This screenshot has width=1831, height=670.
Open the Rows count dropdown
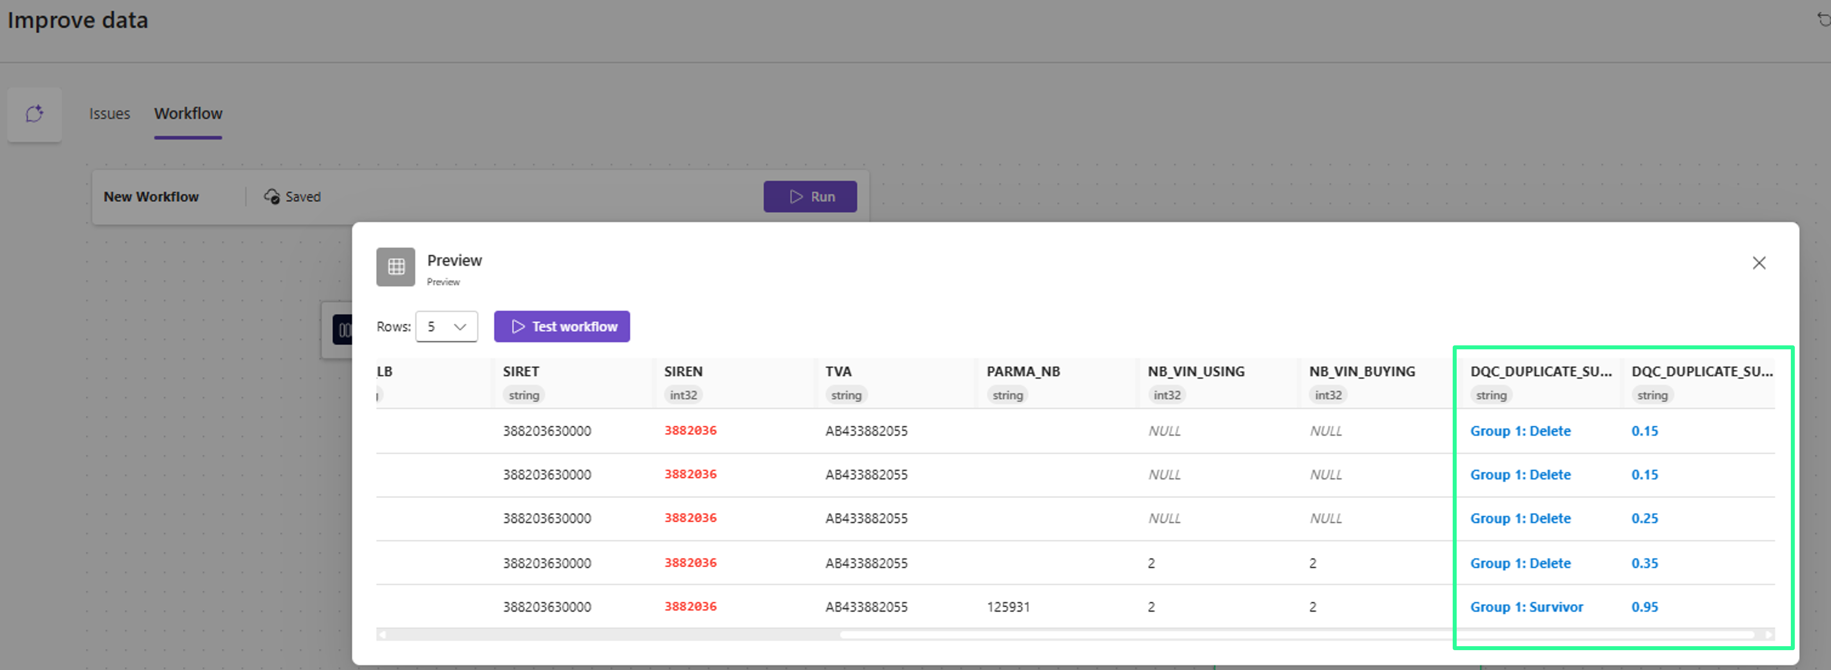click(x=446, y=327)
